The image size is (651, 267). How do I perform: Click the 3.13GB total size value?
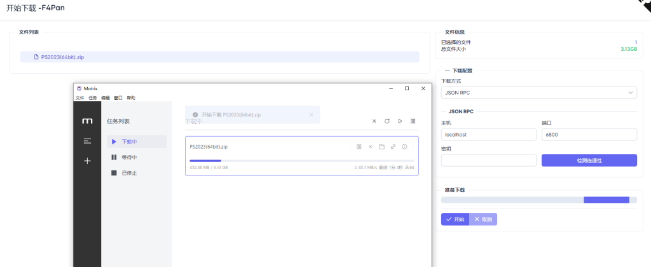click(629, 49)
